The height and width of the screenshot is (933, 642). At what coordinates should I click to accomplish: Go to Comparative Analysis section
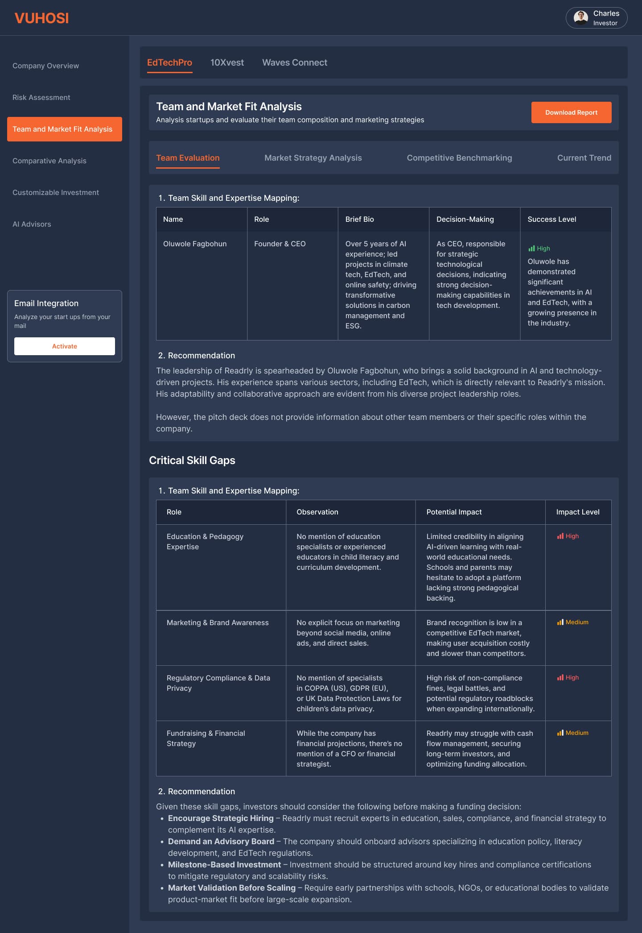coord(49,161)
